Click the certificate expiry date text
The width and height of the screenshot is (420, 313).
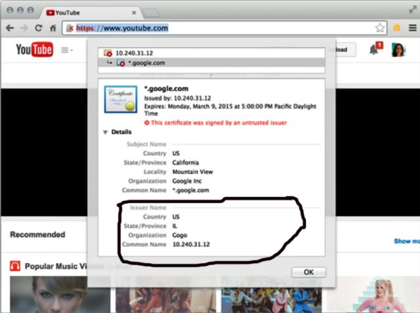point(230,109)
